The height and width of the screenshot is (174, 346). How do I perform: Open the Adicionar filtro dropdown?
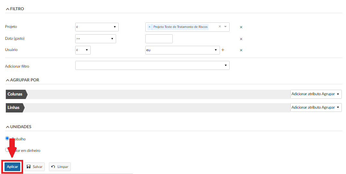tap(152, 65)
